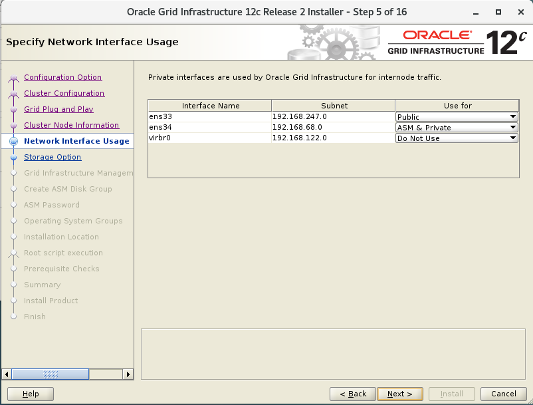The image size is (533, 405).
Task: Click the Storage Option step bullet
Action: pos(13,158)
